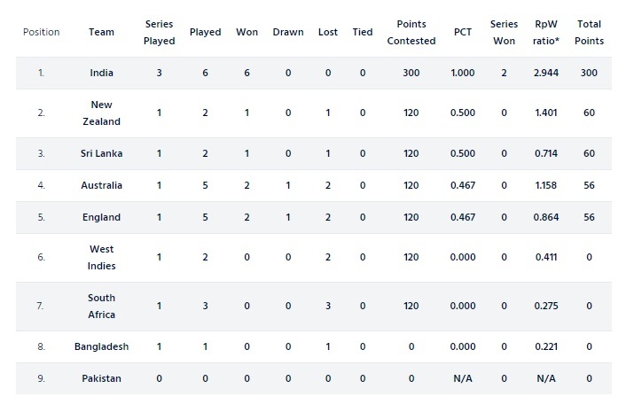Select the Pakistan team name
The width and height of the screenshot is (634, 412).
coord(101,378)
